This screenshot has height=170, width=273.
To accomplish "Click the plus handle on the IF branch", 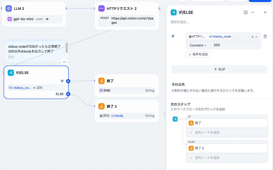I will click(68, 81).
